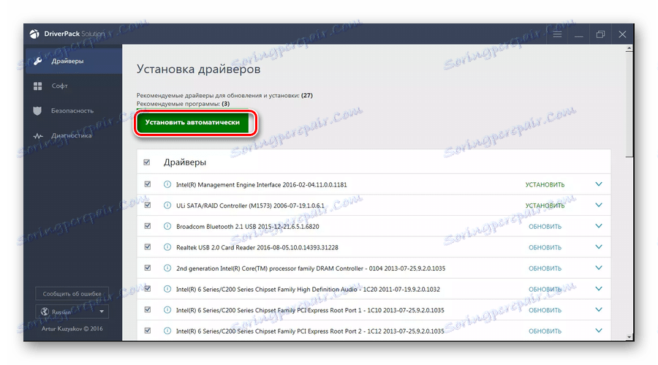The height and width of the screenshot is (365, 658).
Task: Click the pulse icon beside Диагностика
Action: tap(38, 136)
